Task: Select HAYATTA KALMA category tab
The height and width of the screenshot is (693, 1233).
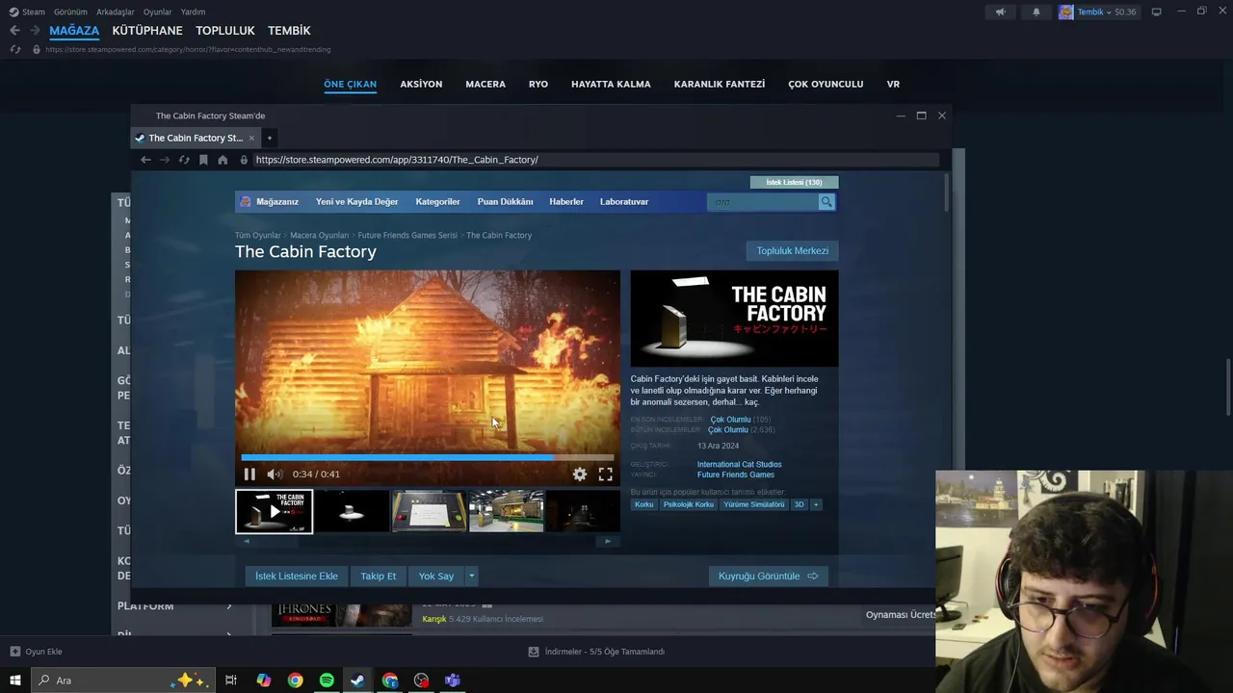Action: [611, 84]
